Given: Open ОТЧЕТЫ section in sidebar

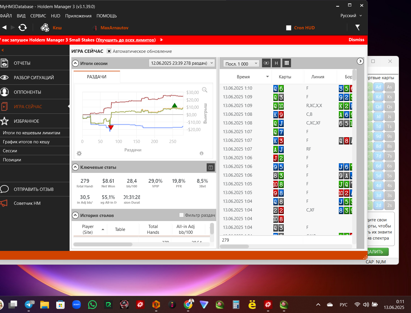Looking at the screenshot, I should 35,63.
